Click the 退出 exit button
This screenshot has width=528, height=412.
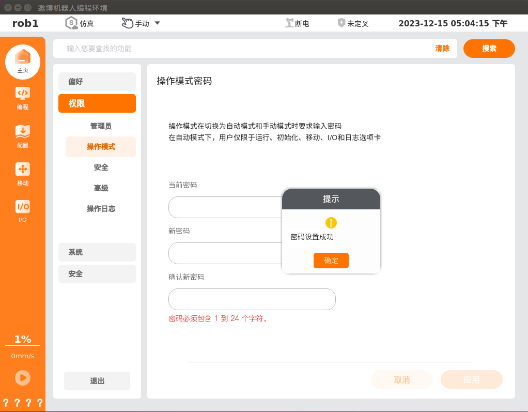97,381
